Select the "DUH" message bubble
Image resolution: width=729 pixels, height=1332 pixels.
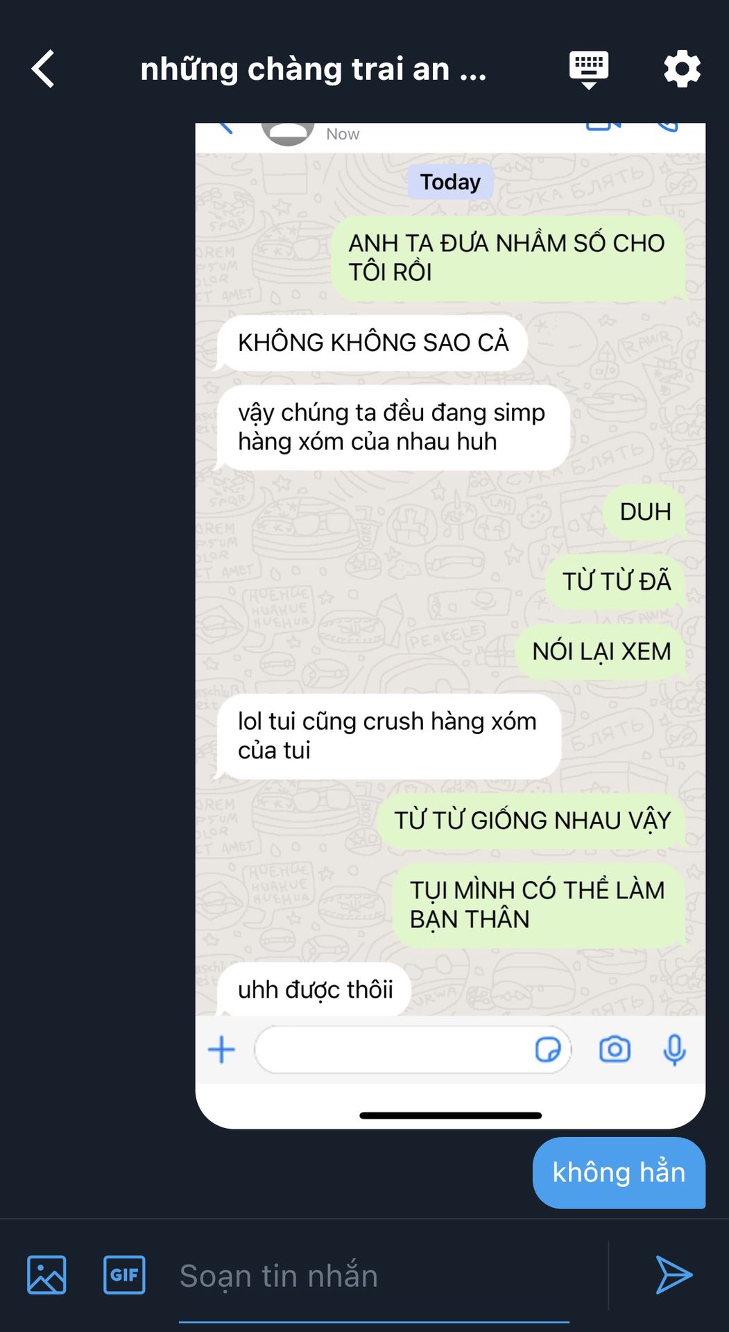644,512
